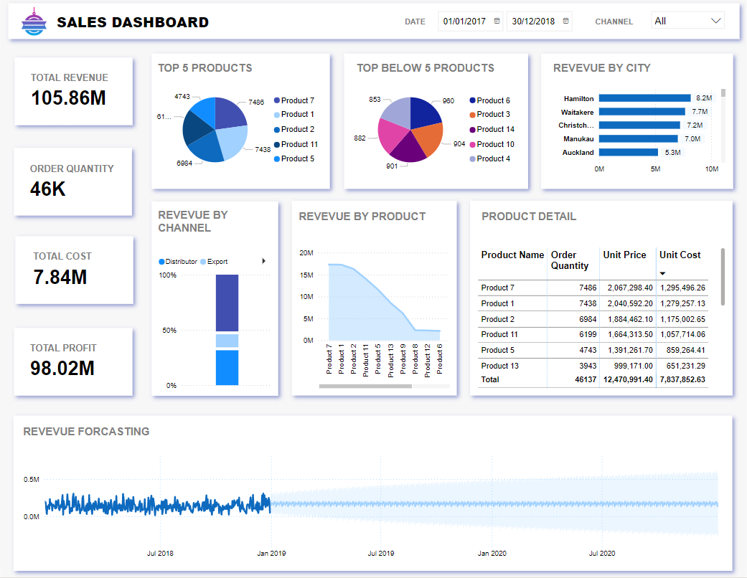Click the Product Detail table vertical scrollbar
747x578 pixels.
pyautogui.click(x=722, y=276)
